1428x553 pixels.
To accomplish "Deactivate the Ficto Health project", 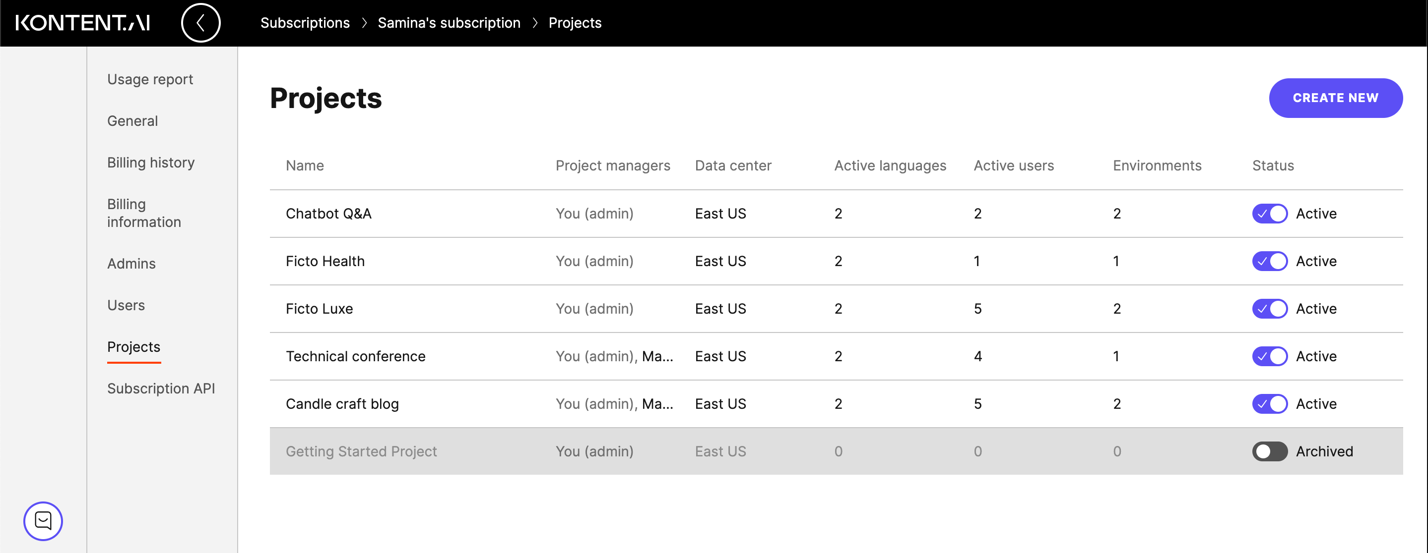I will pos(1269,261).
